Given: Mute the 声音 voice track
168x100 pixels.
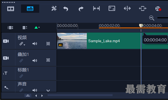Looking at the screenshot, I should click(x=35, y=90).
